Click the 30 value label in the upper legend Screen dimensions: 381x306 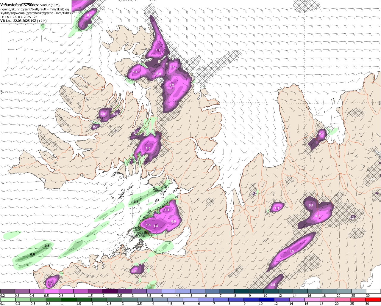click(x=368, y=296)
